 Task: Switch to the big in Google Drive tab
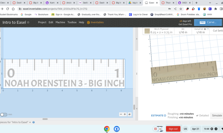(x=135, y=3)
